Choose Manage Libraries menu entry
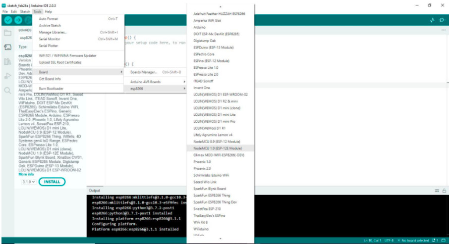Screen dimensions: 449x244 (78, 32)
